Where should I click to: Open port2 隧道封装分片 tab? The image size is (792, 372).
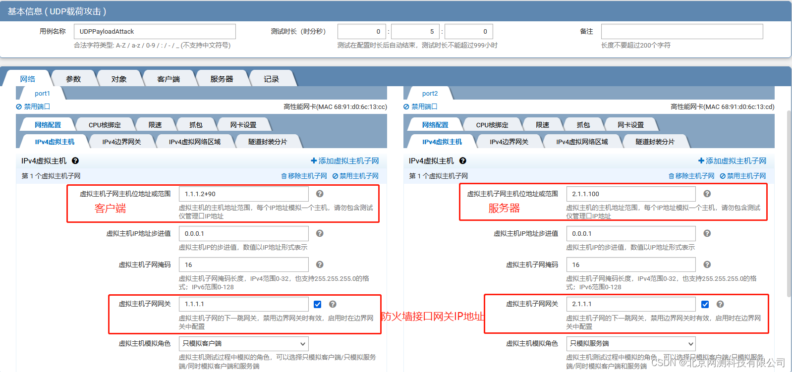[x=655, y=142]
